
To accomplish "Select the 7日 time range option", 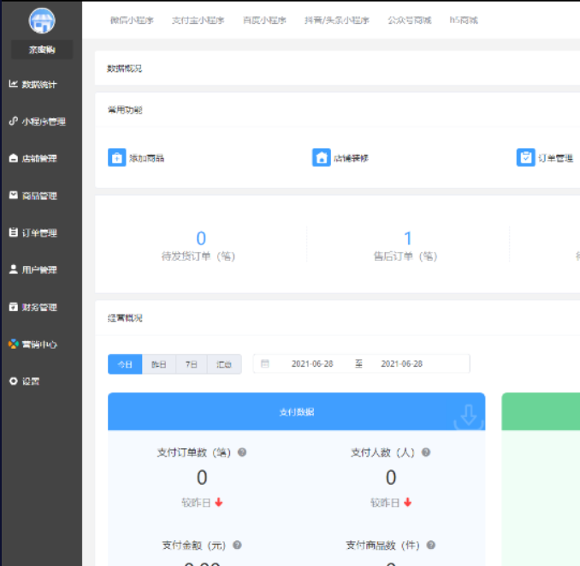I will coord(191,364).
